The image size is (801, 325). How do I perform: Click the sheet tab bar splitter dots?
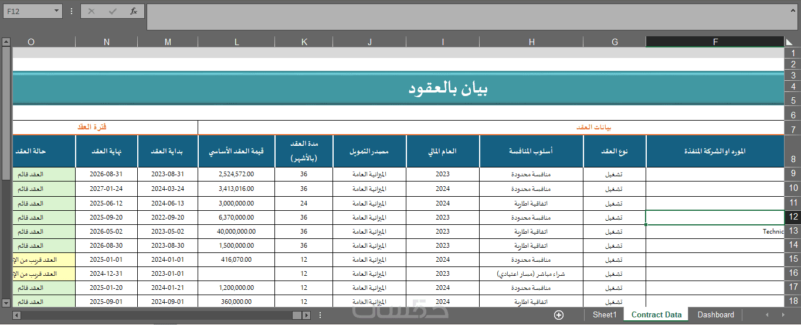pyautogui.click(x=320, y=315)
